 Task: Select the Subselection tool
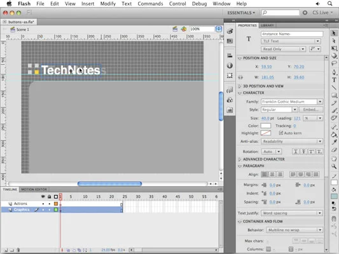(x=334, y=41)
